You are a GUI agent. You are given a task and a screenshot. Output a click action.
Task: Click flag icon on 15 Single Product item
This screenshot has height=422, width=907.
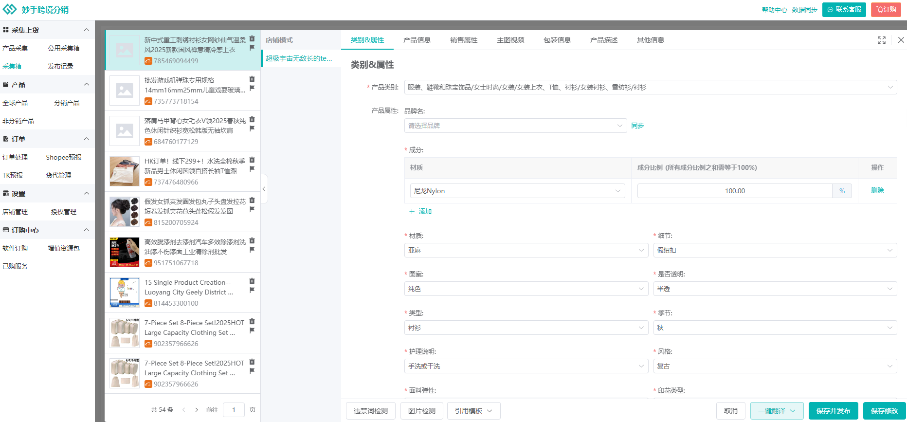252,290
